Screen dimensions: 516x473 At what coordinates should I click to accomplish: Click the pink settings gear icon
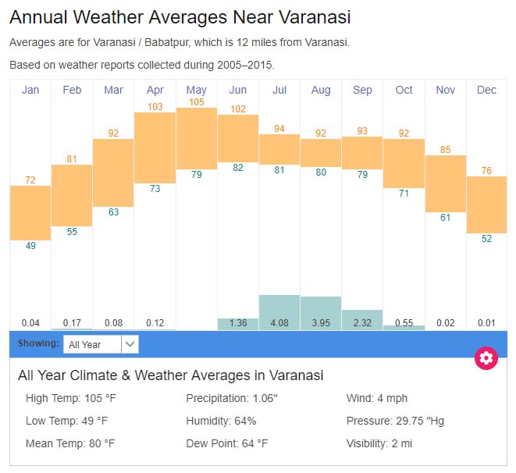pyautogui.click(x=486, y=358)
